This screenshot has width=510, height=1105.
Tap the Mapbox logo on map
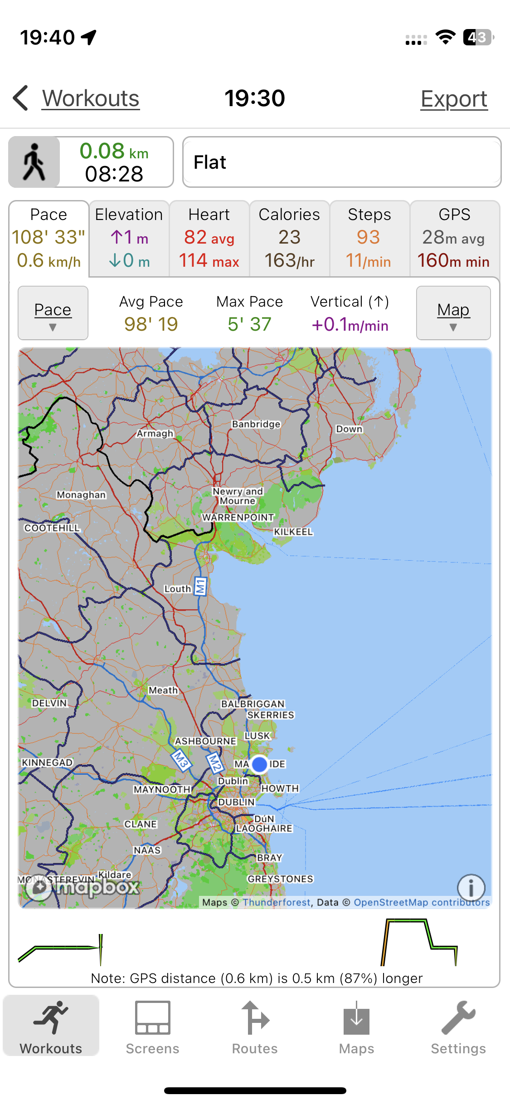[x=83, y=887]
